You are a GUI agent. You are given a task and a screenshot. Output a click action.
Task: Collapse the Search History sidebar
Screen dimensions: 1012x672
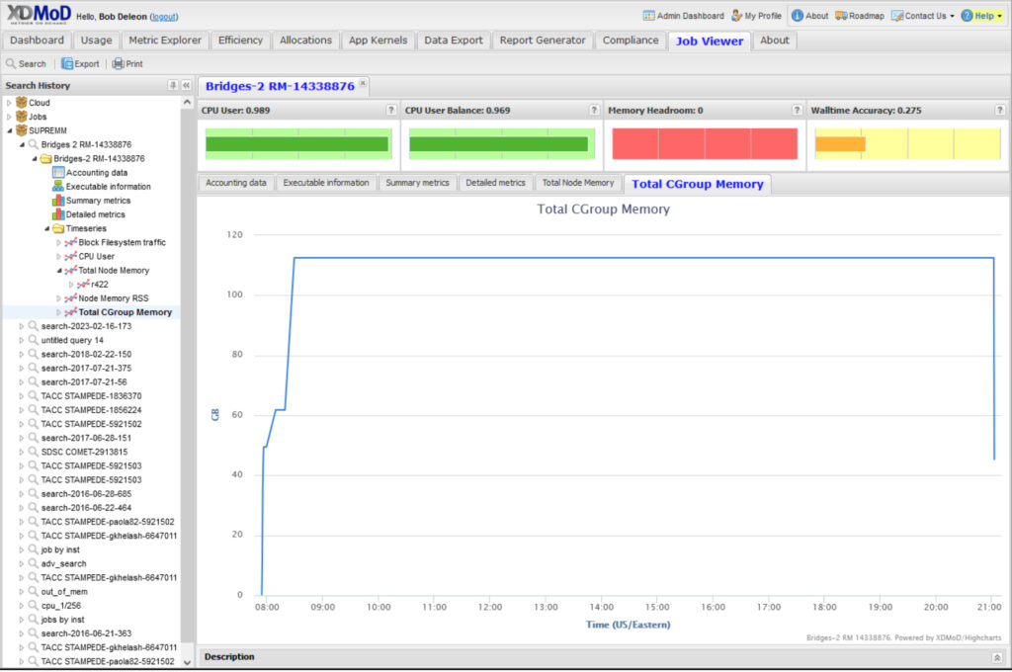(x=187, y=86)
